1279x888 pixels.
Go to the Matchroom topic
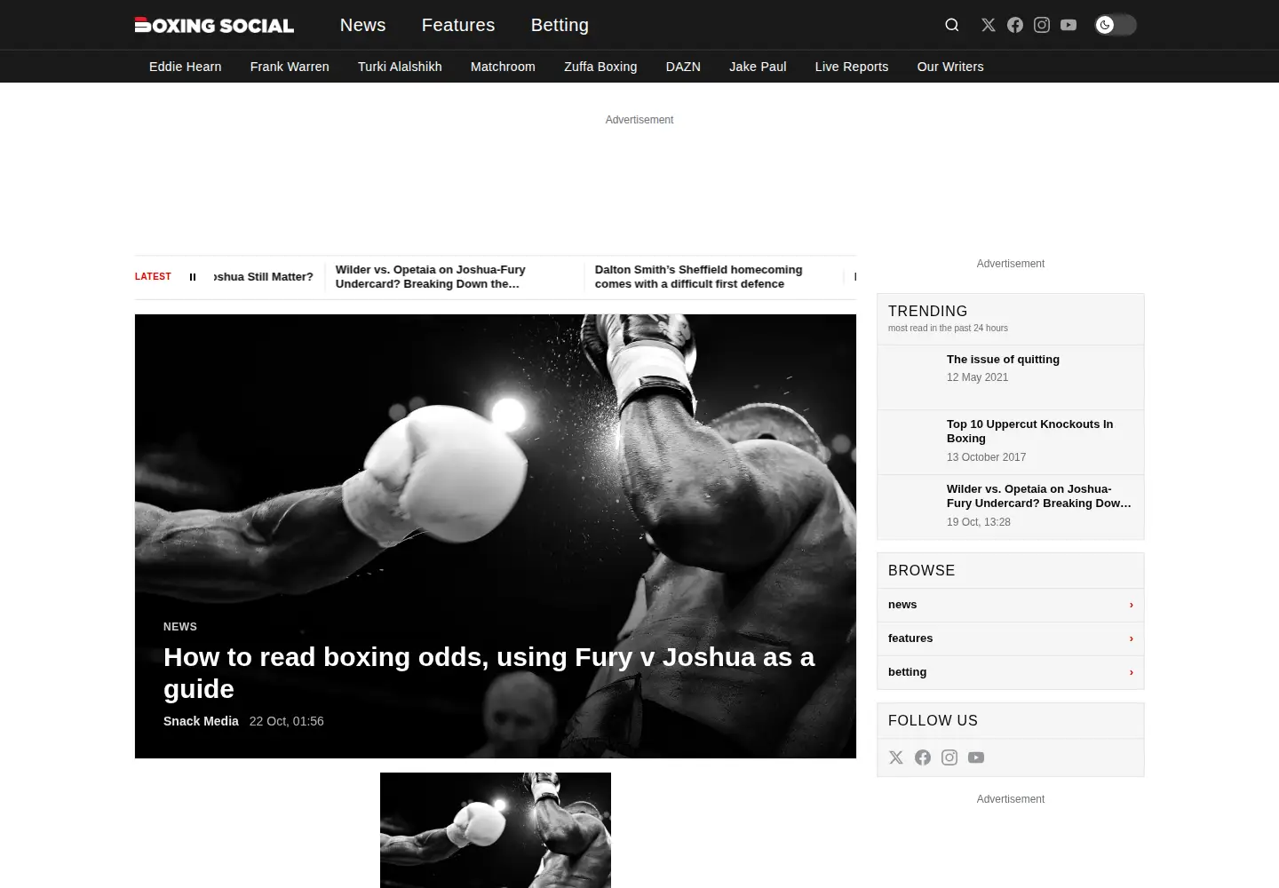(503, 67)
